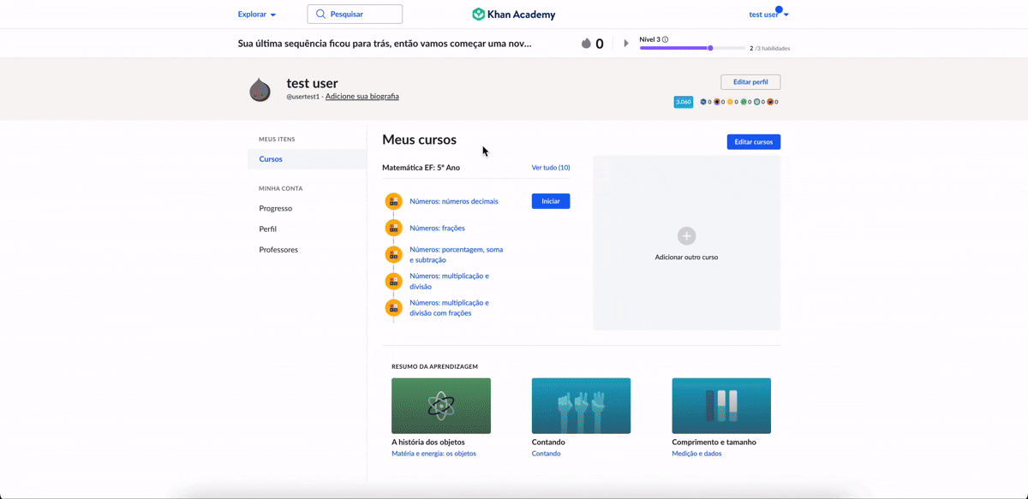Click the test user avatar image
The image size is (1028, 499).
point(260,90)
